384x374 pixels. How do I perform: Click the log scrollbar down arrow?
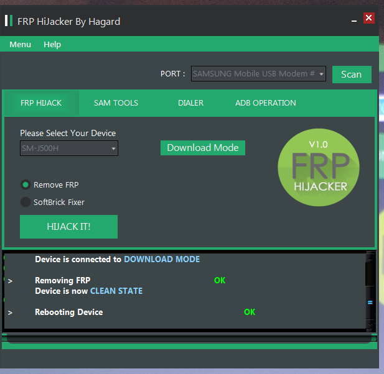[x=370, y=325]
